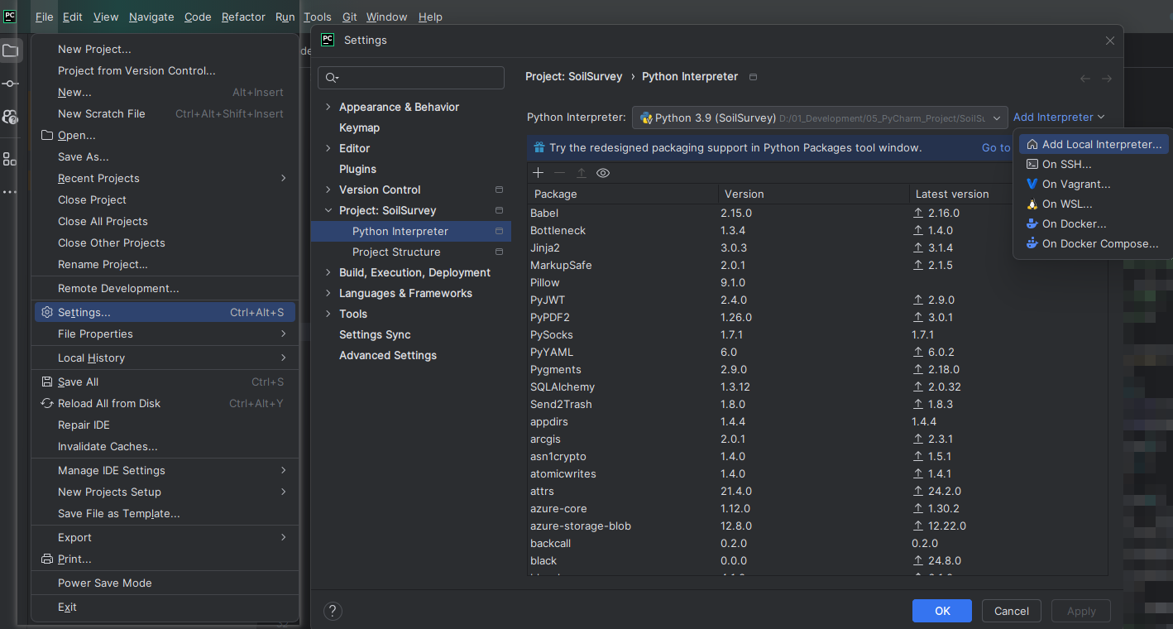This screenshot has width=1173, height=629.
Task: Open the Commit tool window icon
Action: point(10,84)
